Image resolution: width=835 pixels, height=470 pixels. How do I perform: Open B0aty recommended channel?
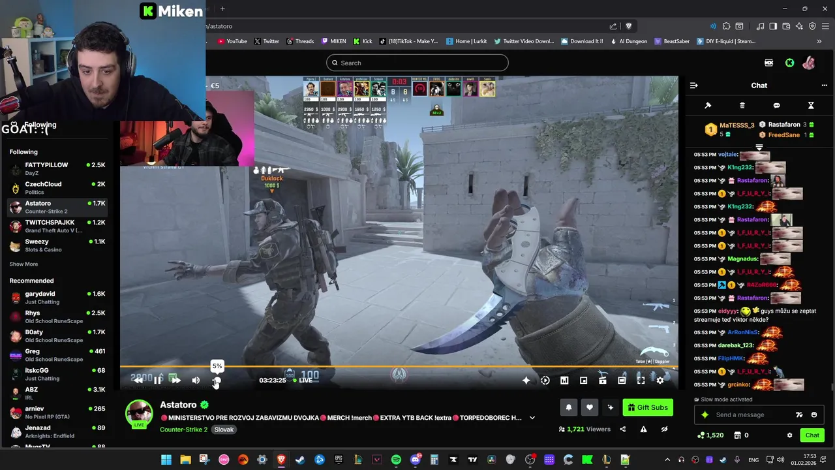tap(57, 336)
